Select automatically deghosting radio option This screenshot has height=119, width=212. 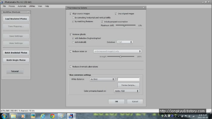pyautogui.click(x=73, y=42)
